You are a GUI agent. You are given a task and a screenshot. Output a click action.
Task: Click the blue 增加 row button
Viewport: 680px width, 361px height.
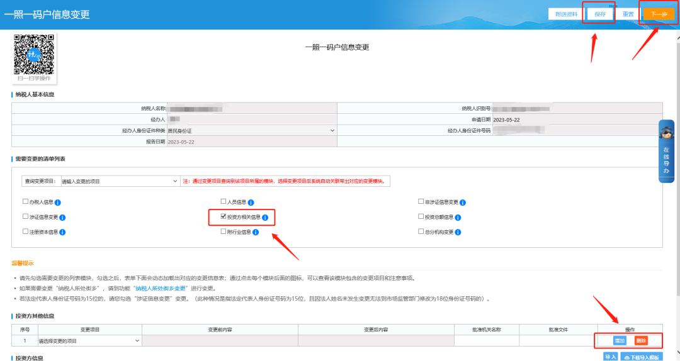pyautogui.click(x=620, y=341)
